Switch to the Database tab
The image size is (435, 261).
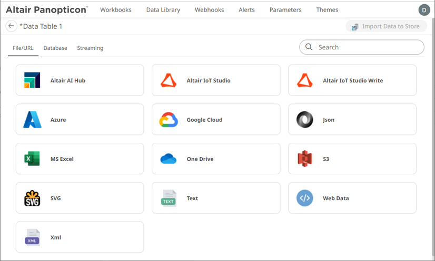click(x=55, y=48)
